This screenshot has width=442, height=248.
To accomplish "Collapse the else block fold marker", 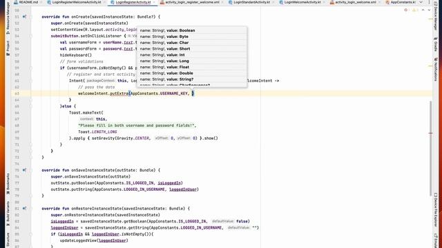I will [x=31, y=106].
